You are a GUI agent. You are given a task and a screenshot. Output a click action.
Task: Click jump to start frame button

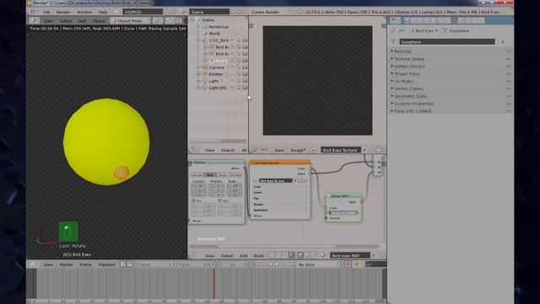256,264
